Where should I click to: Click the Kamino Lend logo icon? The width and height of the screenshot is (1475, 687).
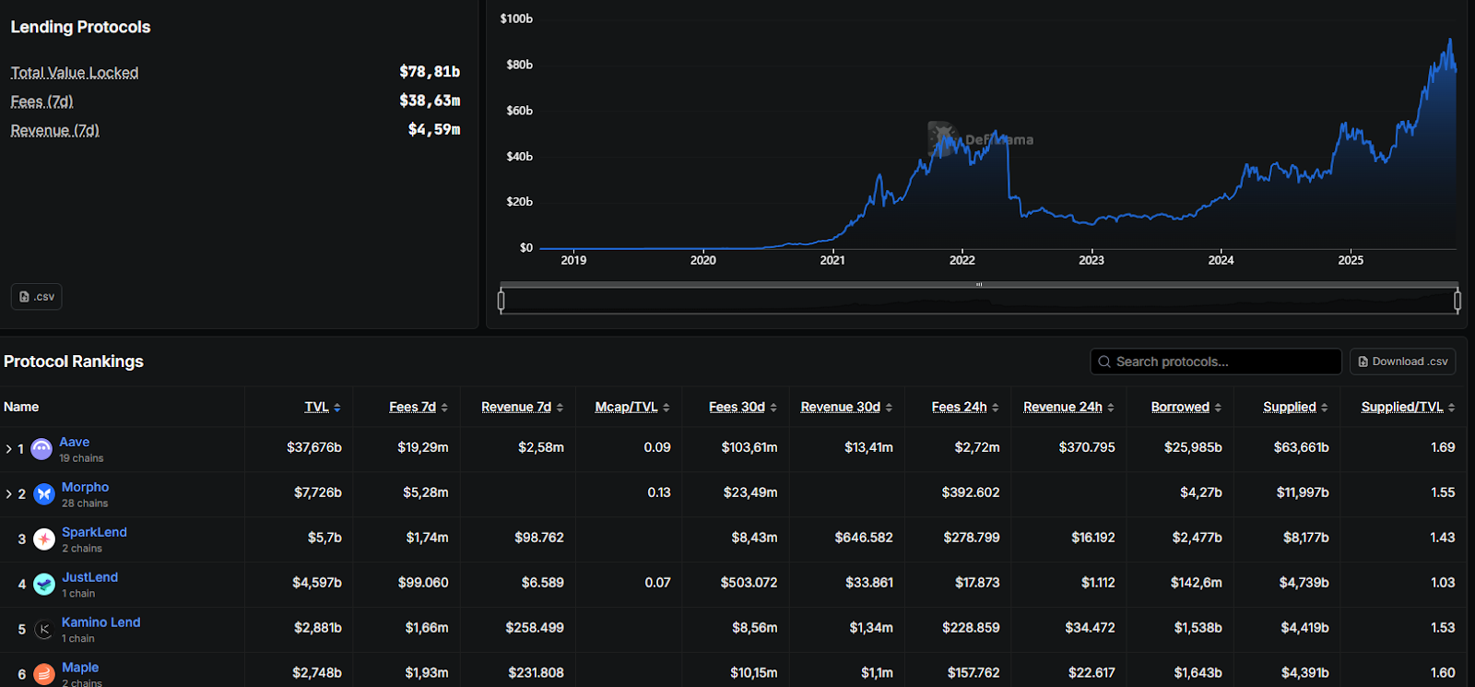coord(44,629)
